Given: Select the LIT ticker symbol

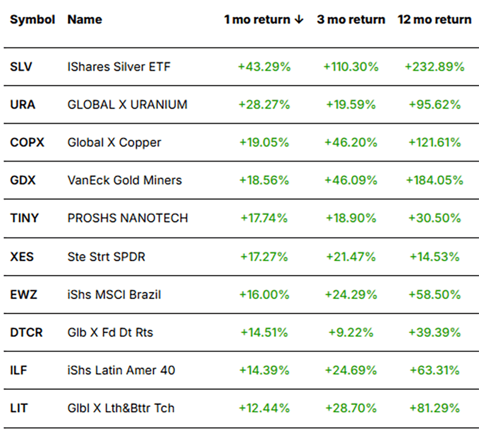Looking at the screenshot, I should tap(19, 408).
